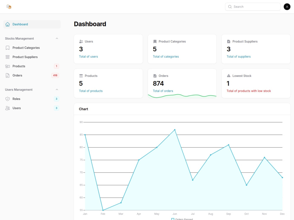The height and width of the screenshot is (220, 294).
Task: Click the app logo in the header
Action: pyautogui.click(x=9, y=7)
